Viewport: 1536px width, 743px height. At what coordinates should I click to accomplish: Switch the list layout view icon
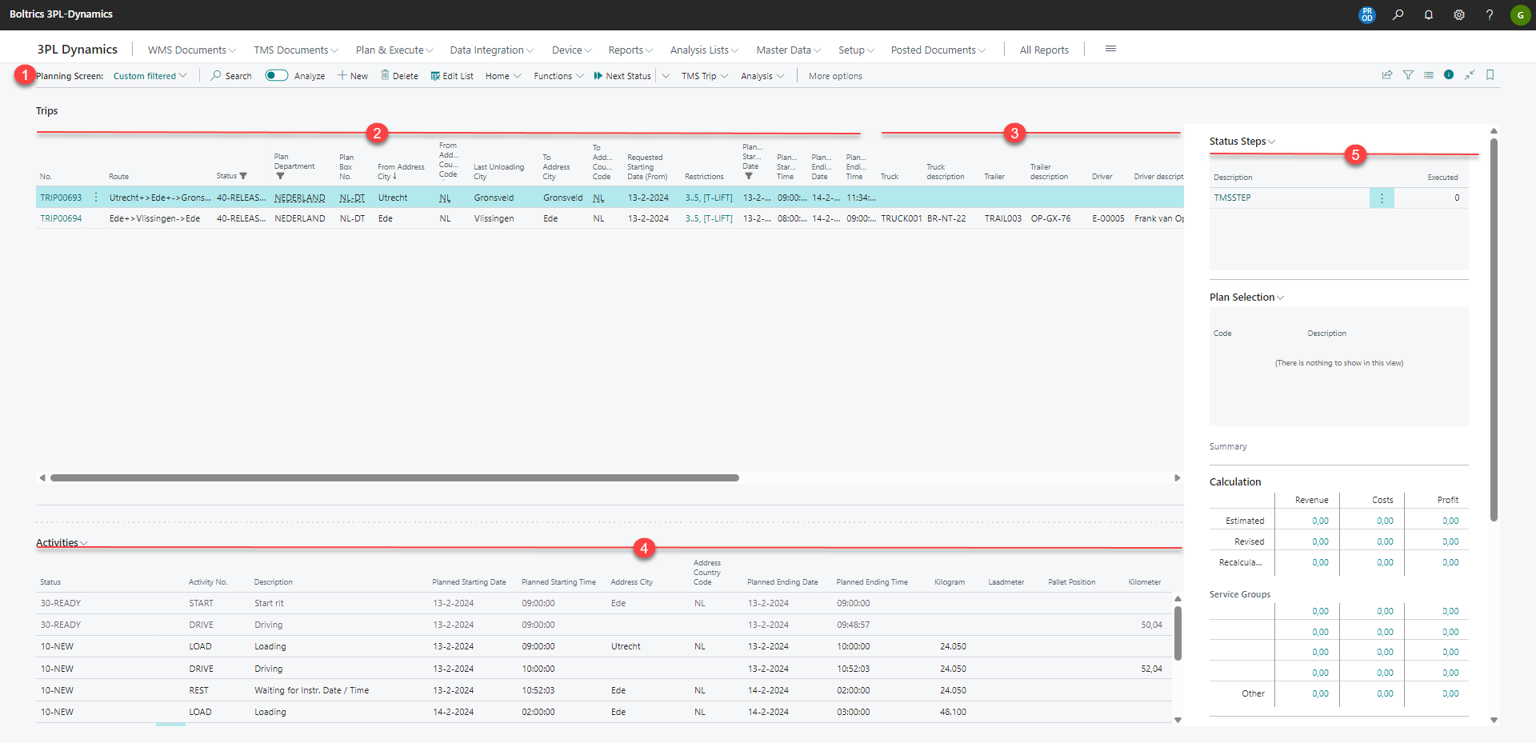[1429, 75]
